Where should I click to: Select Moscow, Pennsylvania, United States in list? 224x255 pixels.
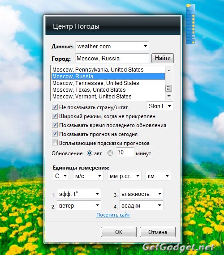click(108, 70)
